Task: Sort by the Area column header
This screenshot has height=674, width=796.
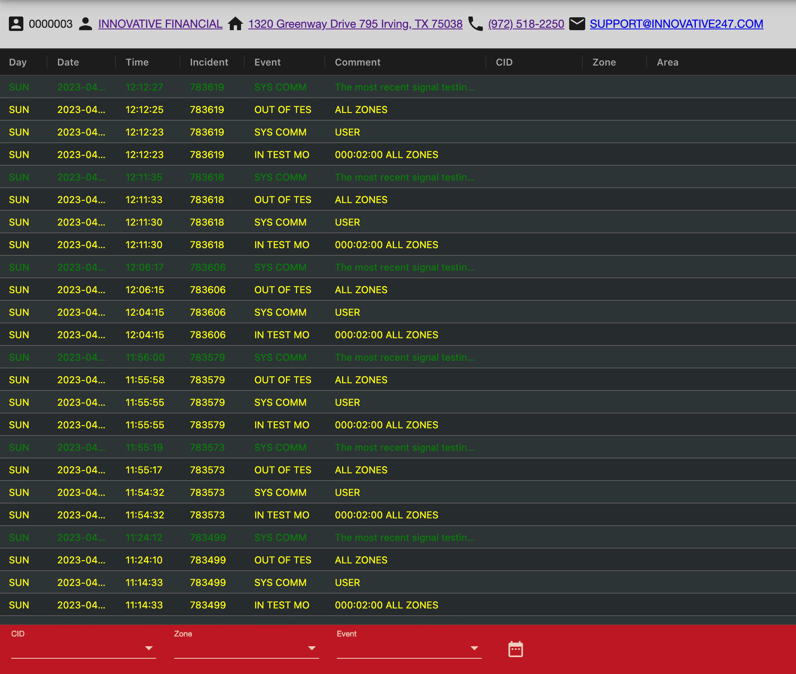Action: 668,62
